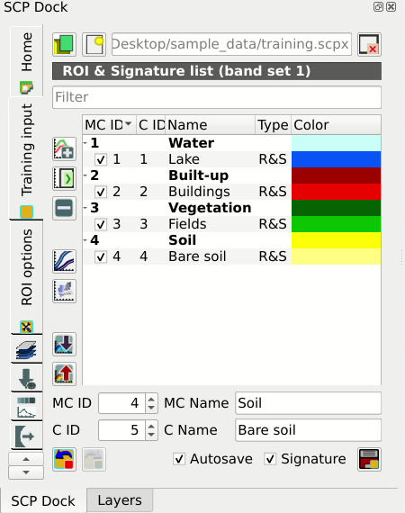Change the Vegetation dark green swatch

336,208
